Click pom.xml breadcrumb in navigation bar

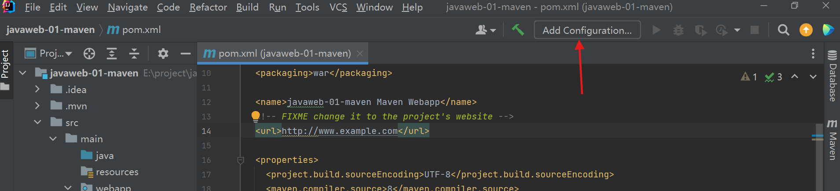(134, 30)
